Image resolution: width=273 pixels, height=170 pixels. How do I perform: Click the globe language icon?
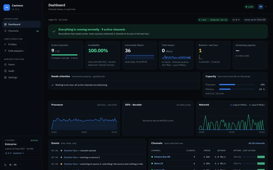[10, 165]
